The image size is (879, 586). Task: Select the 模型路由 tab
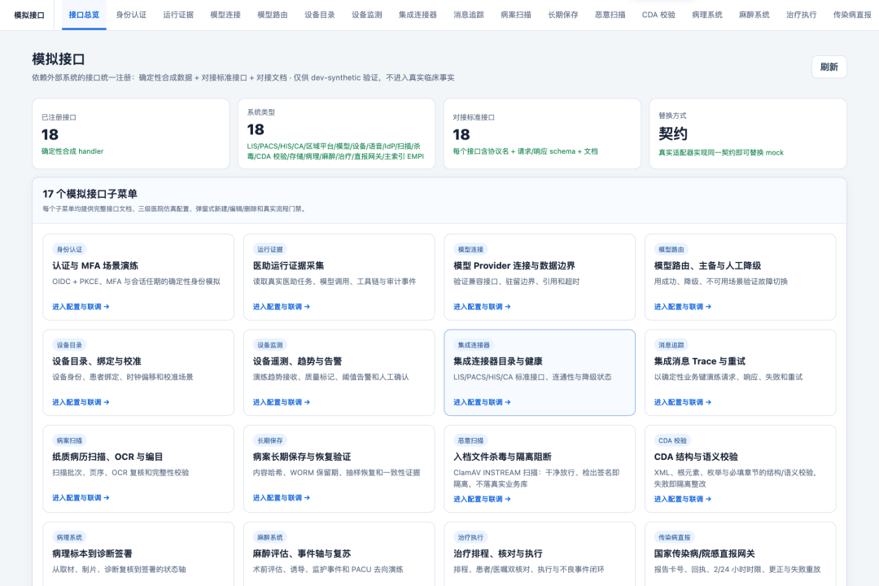[x=273, y=15]
